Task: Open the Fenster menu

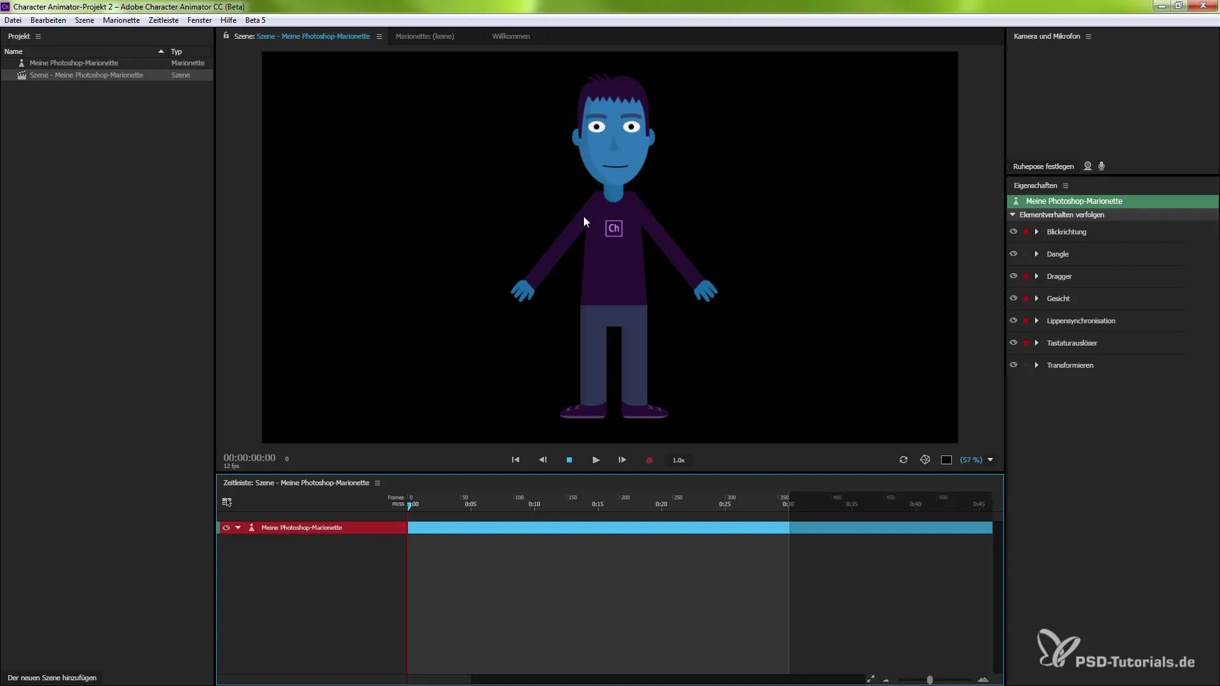Action: 200,20
